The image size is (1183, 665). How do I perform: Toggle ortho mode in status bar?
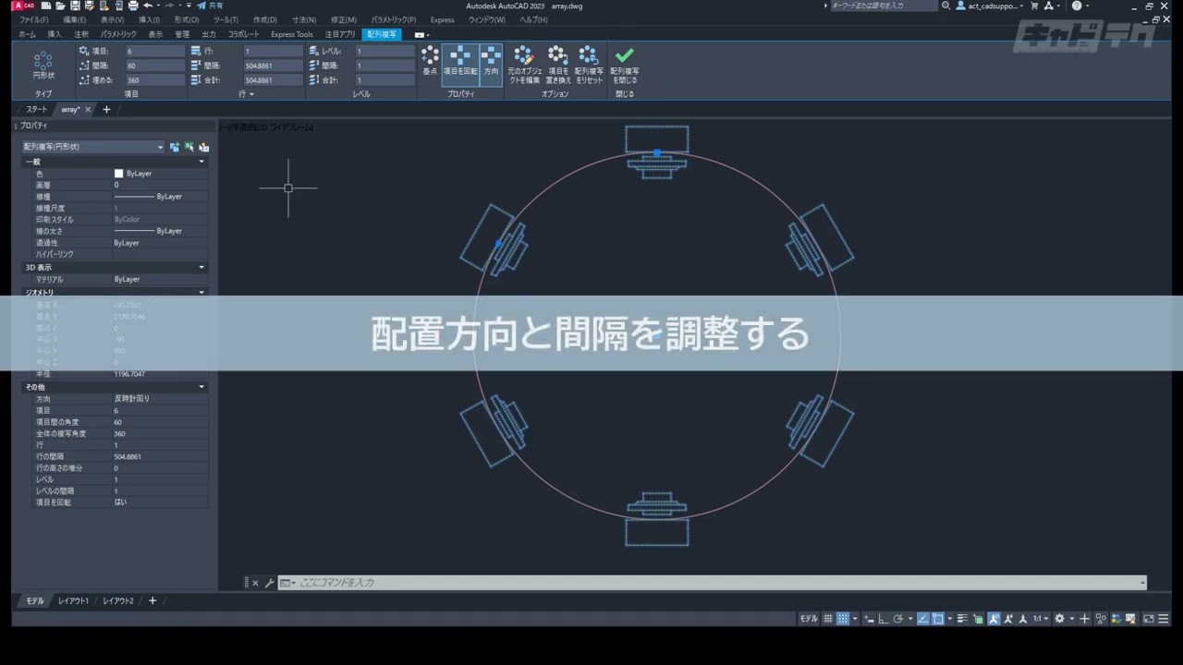click(x=883, y=619)
